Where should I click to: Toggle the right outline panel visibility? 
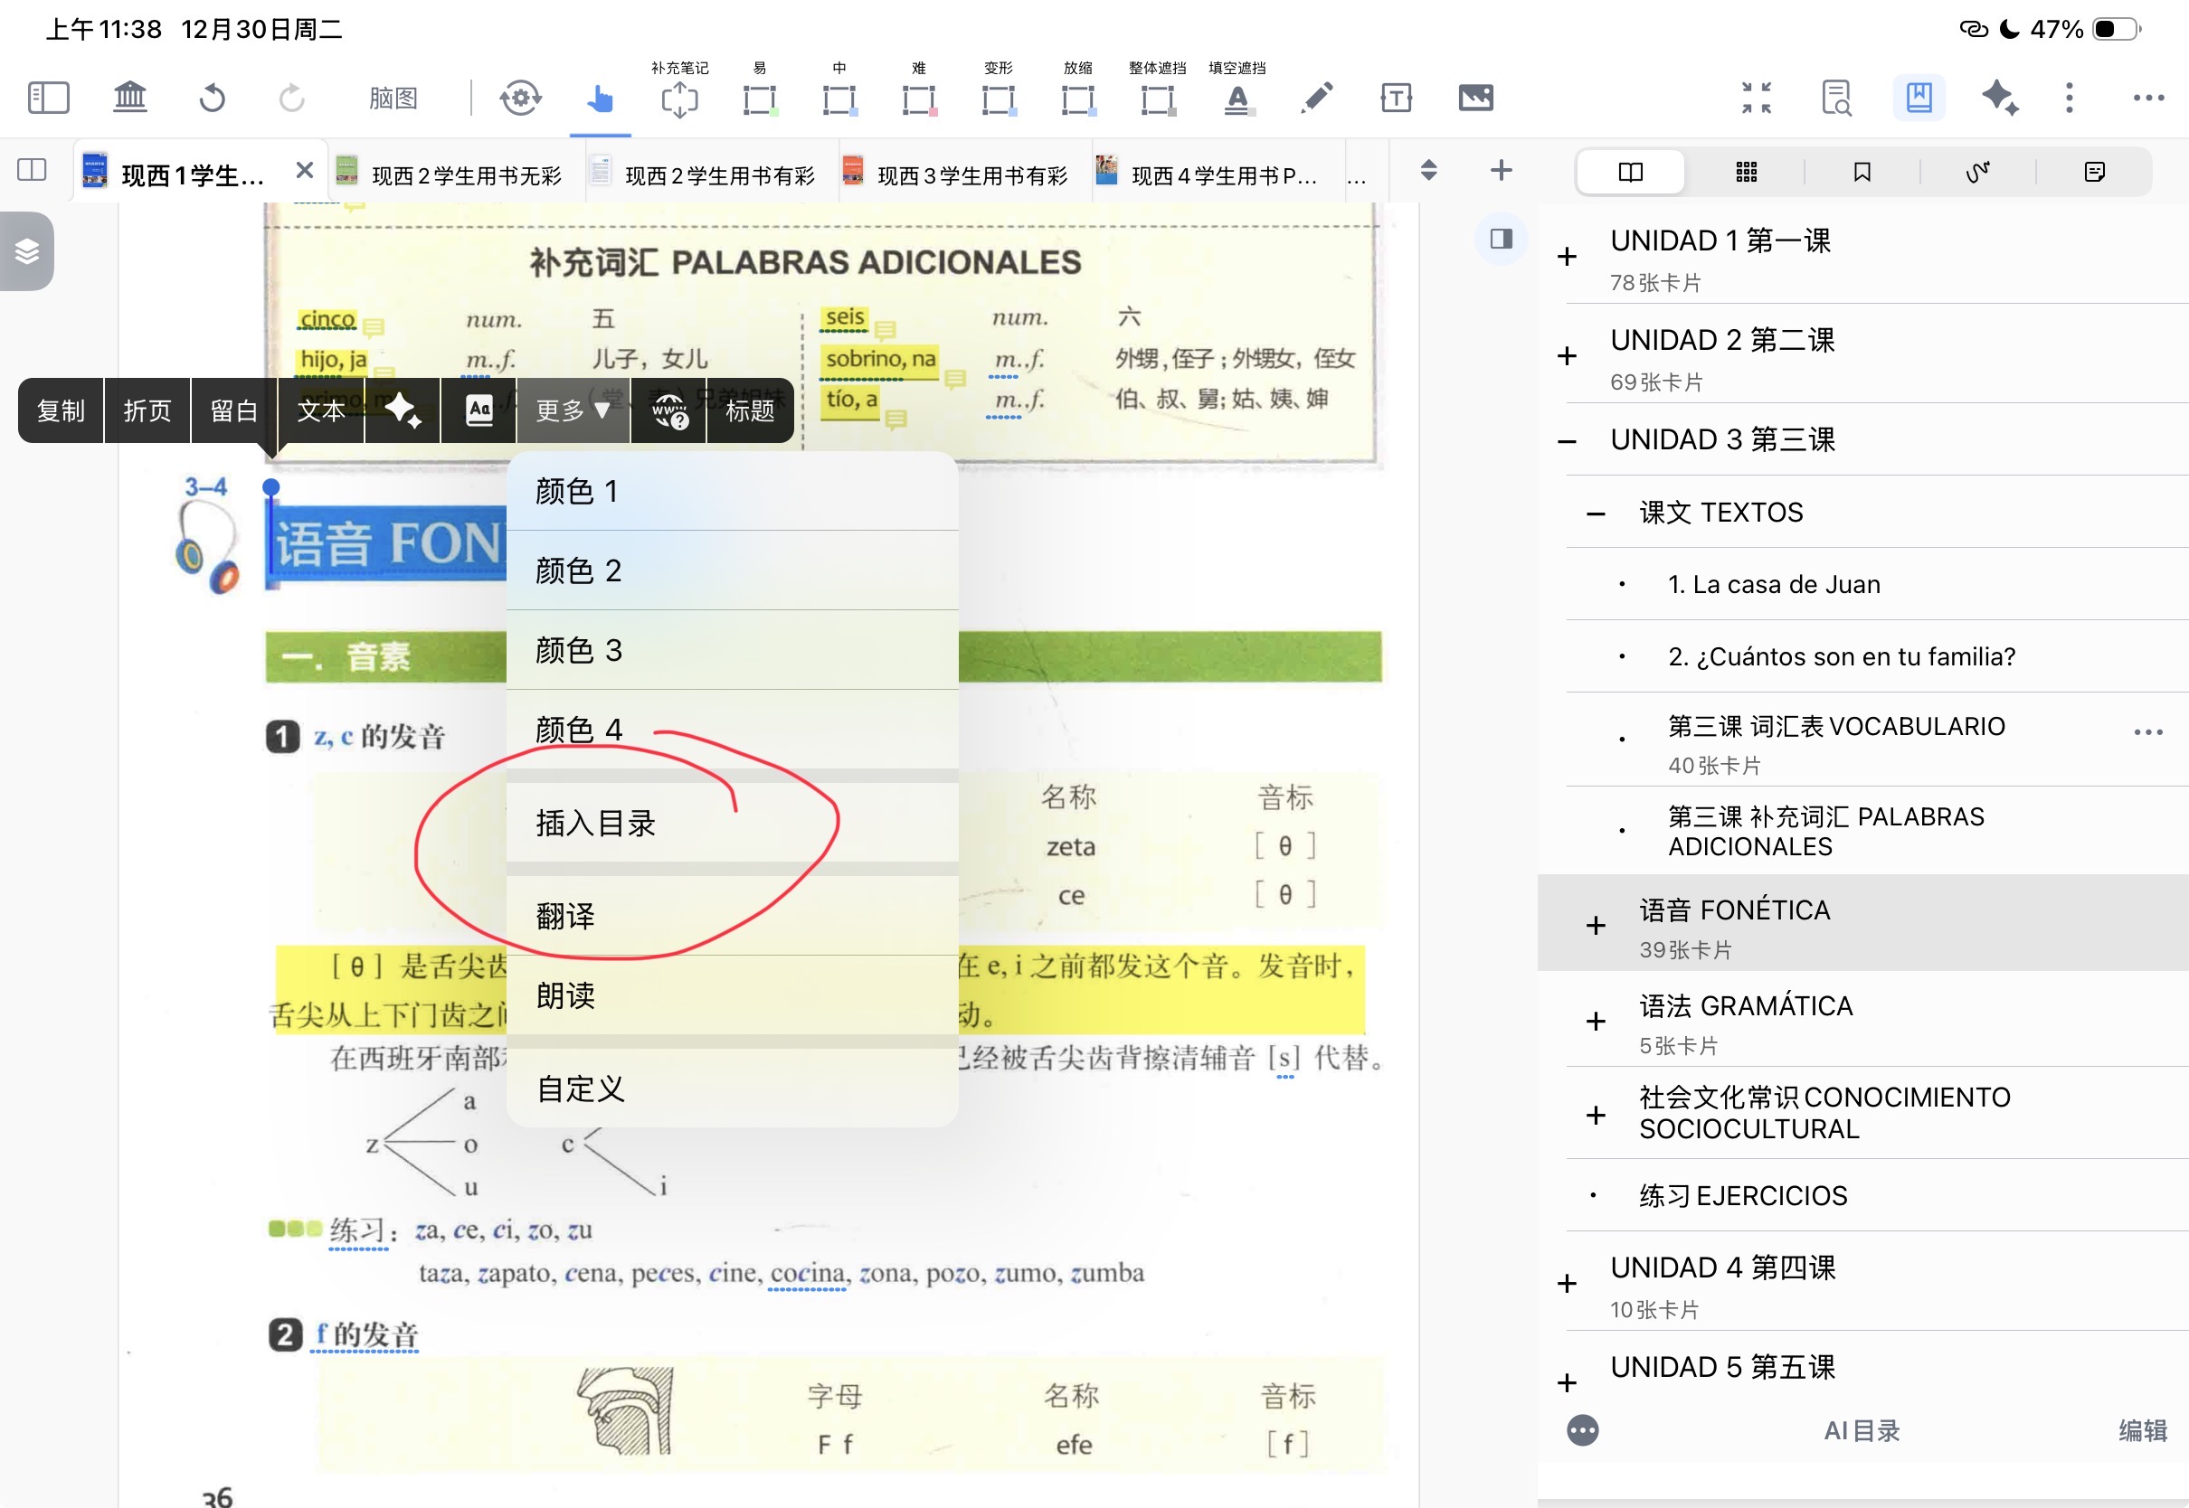pos(1501,238)
